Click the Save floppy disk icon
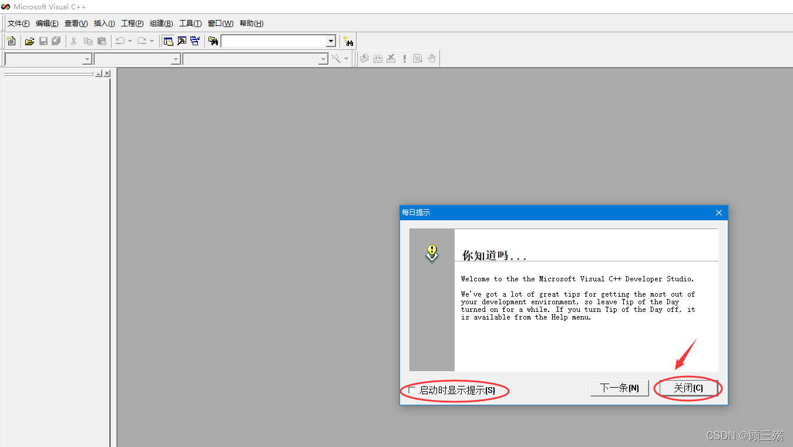The width and height of the screenshot is (793, 447). (x=43, y=41)
